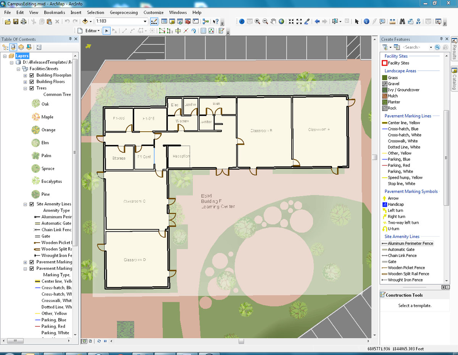
Task: Click the Find binoculars icon
Action: point(402,21)
